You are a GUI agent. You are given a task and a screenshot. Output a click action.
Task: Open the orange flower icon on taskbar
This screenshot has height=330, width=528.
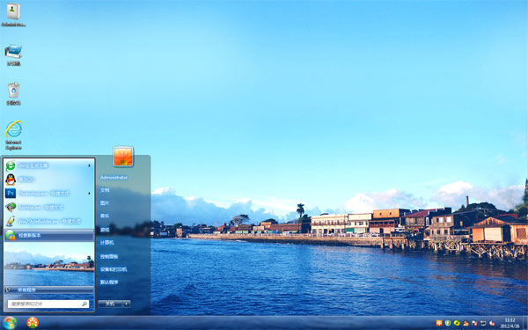pyautogui.click(x=33, y=323)
